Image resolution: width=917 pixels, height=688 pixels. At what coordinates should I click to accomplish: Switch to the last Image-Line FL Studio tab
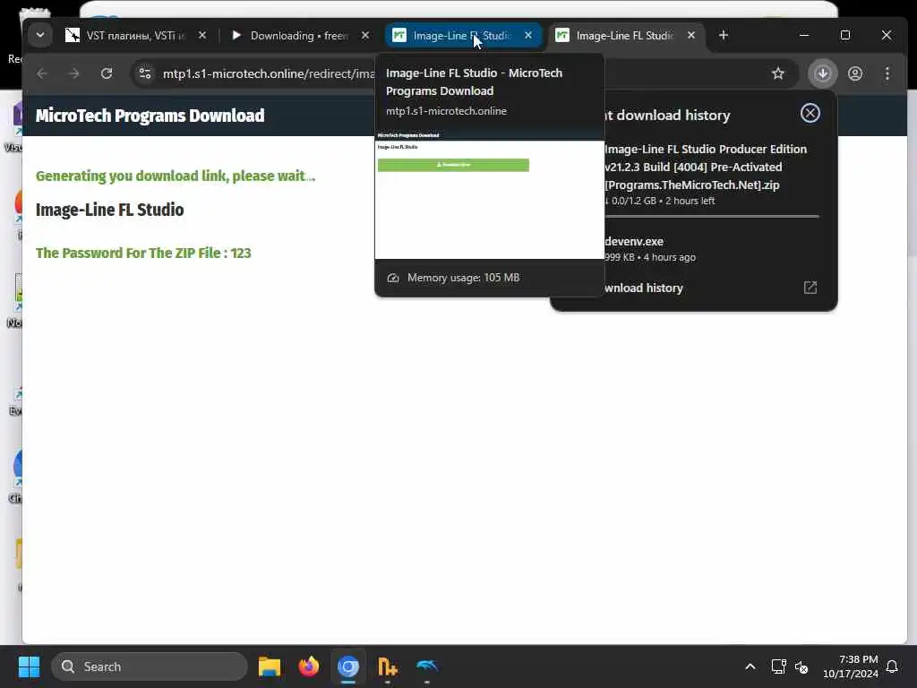pos(624,36)
